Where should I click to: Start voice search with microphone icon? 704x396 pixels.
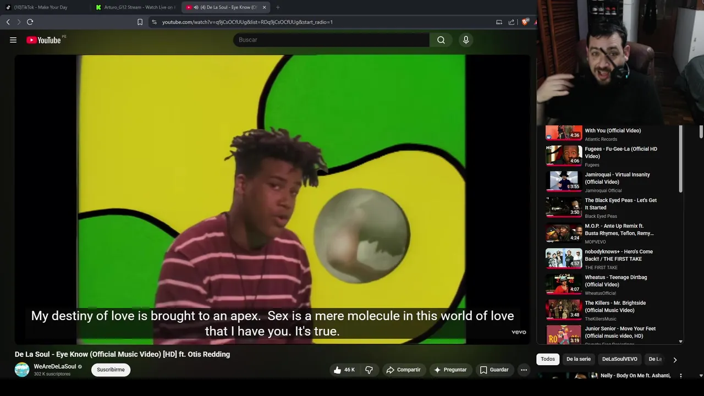[x=466, y=40]
